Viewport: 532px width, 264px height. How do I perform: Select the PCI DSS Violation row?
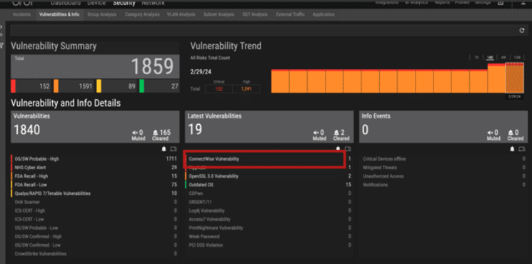pos(268,245)
